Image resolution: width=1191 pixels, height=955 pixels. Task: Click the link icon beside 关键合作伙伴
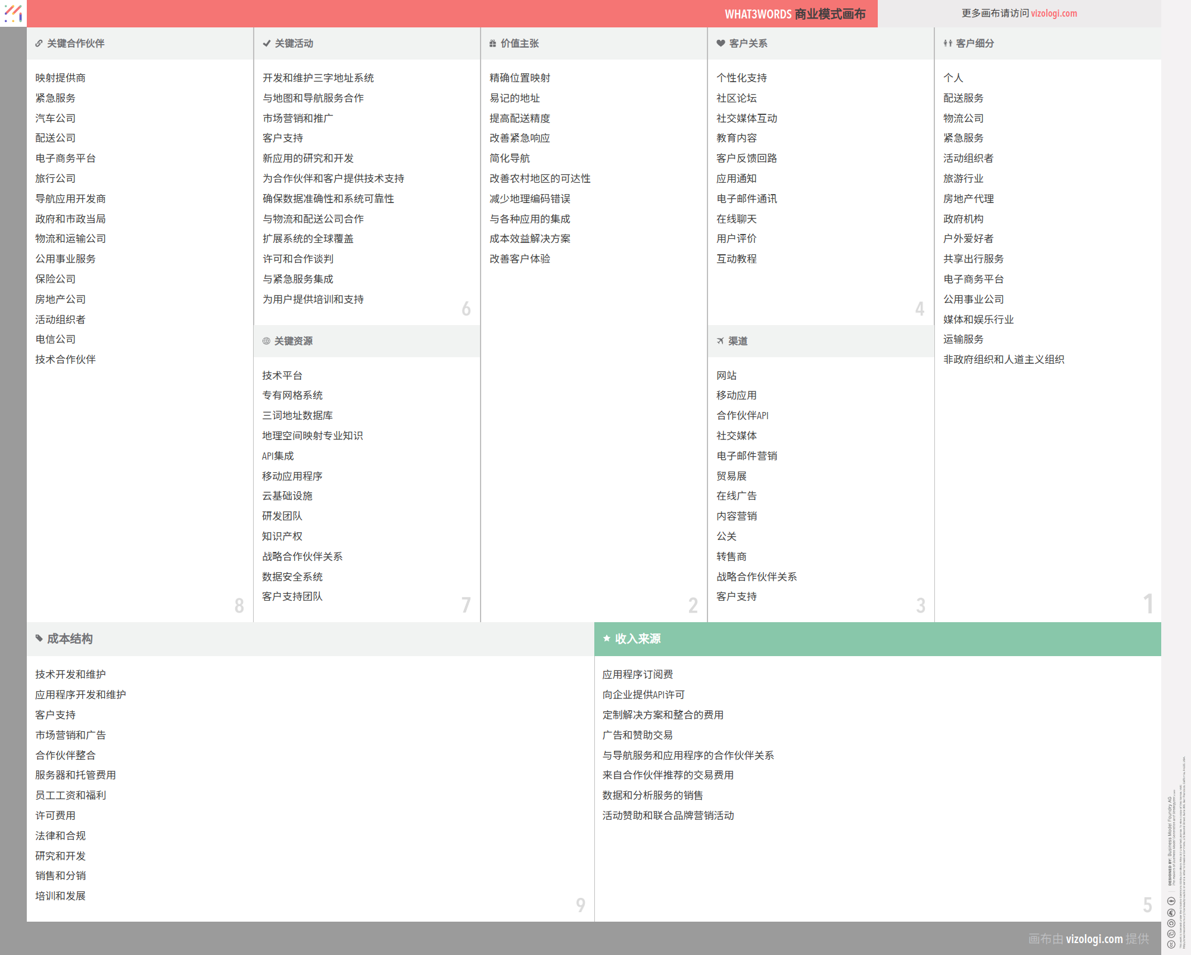point(39,43)
